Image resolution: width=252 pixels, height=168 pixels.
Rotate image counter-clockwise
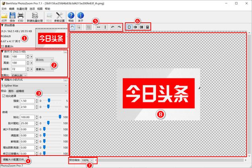click(113, 27)
